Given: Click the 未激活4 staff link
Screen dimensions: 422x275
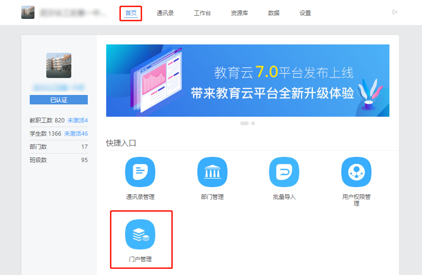Looking at the screenshot, I should [x=77, y=120].
